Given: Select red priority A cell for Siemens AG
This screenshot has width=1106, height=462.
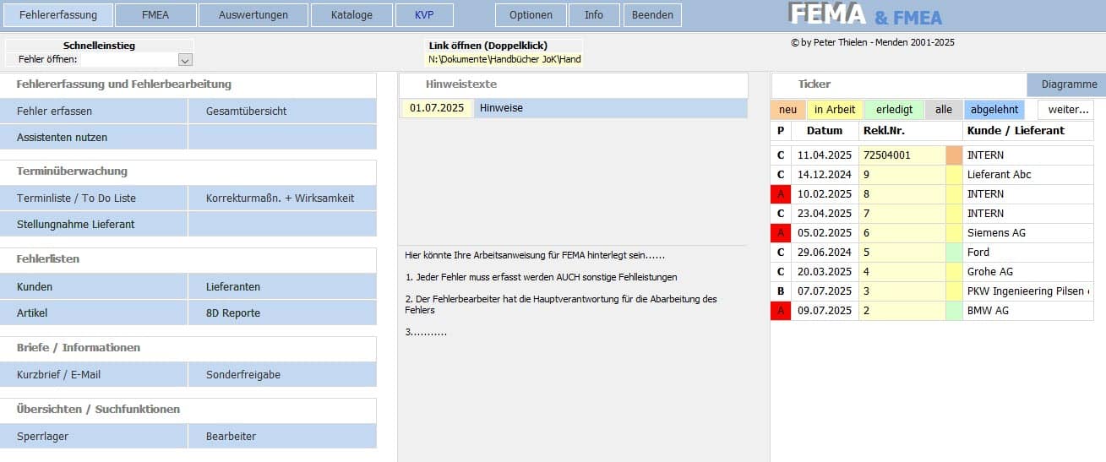Looking at the screenshot, I should pyautogui.click(x=781, y=233).
